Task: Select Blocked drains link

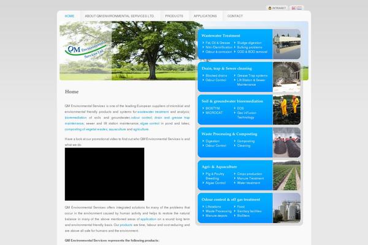Action: (216, 76)
